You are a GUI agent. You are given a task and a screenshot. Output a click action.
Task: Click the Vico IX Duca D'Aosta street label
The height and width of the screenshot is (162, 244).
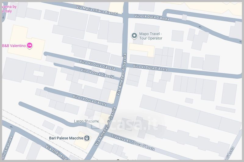(x=152, y=17)
